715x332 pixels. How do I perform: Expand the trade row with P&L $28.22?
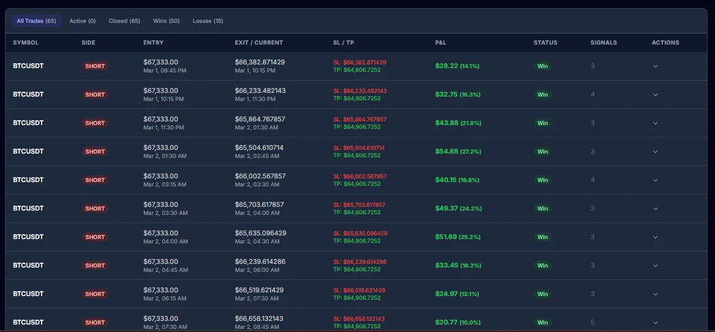click(x=655, y=66)
